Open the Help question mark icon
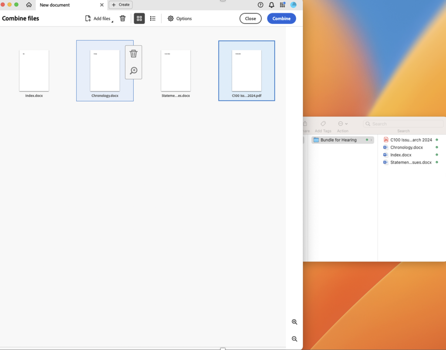 [260, 5]
